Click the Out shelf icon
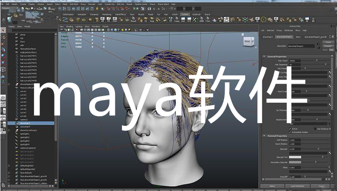This screenshot has height=191, width=337. (x=183, y=20)
